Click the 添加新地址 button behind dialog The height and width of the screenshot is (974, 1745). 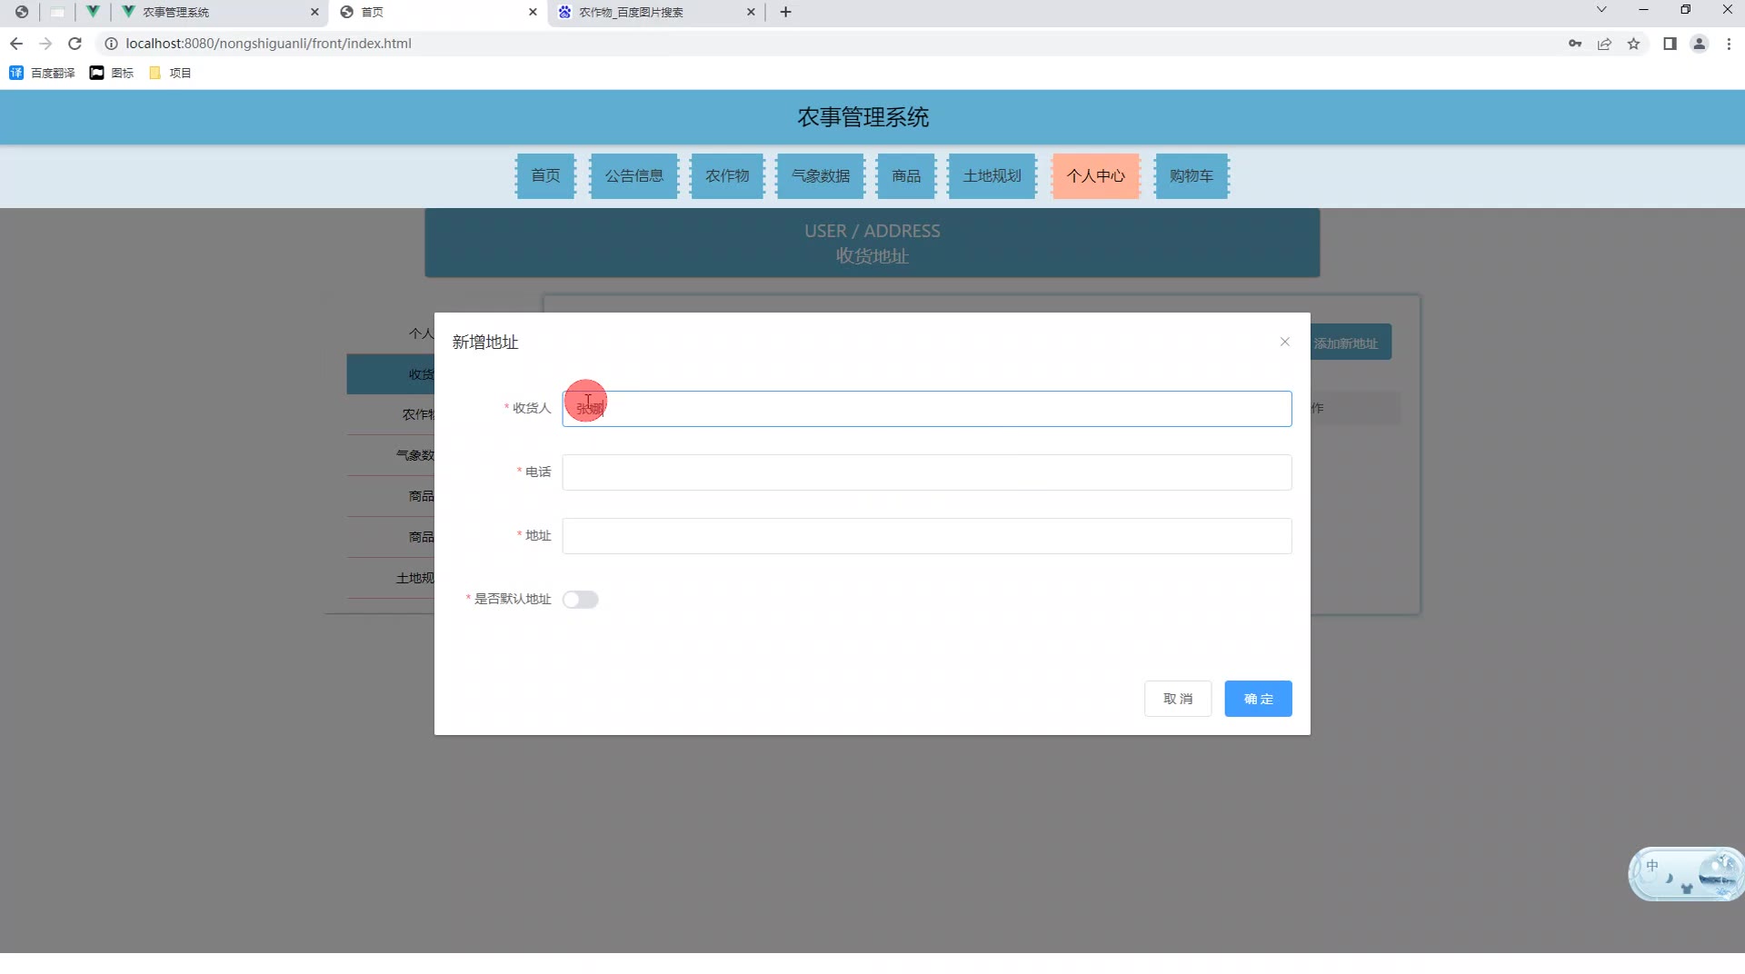click(1350, 343)
